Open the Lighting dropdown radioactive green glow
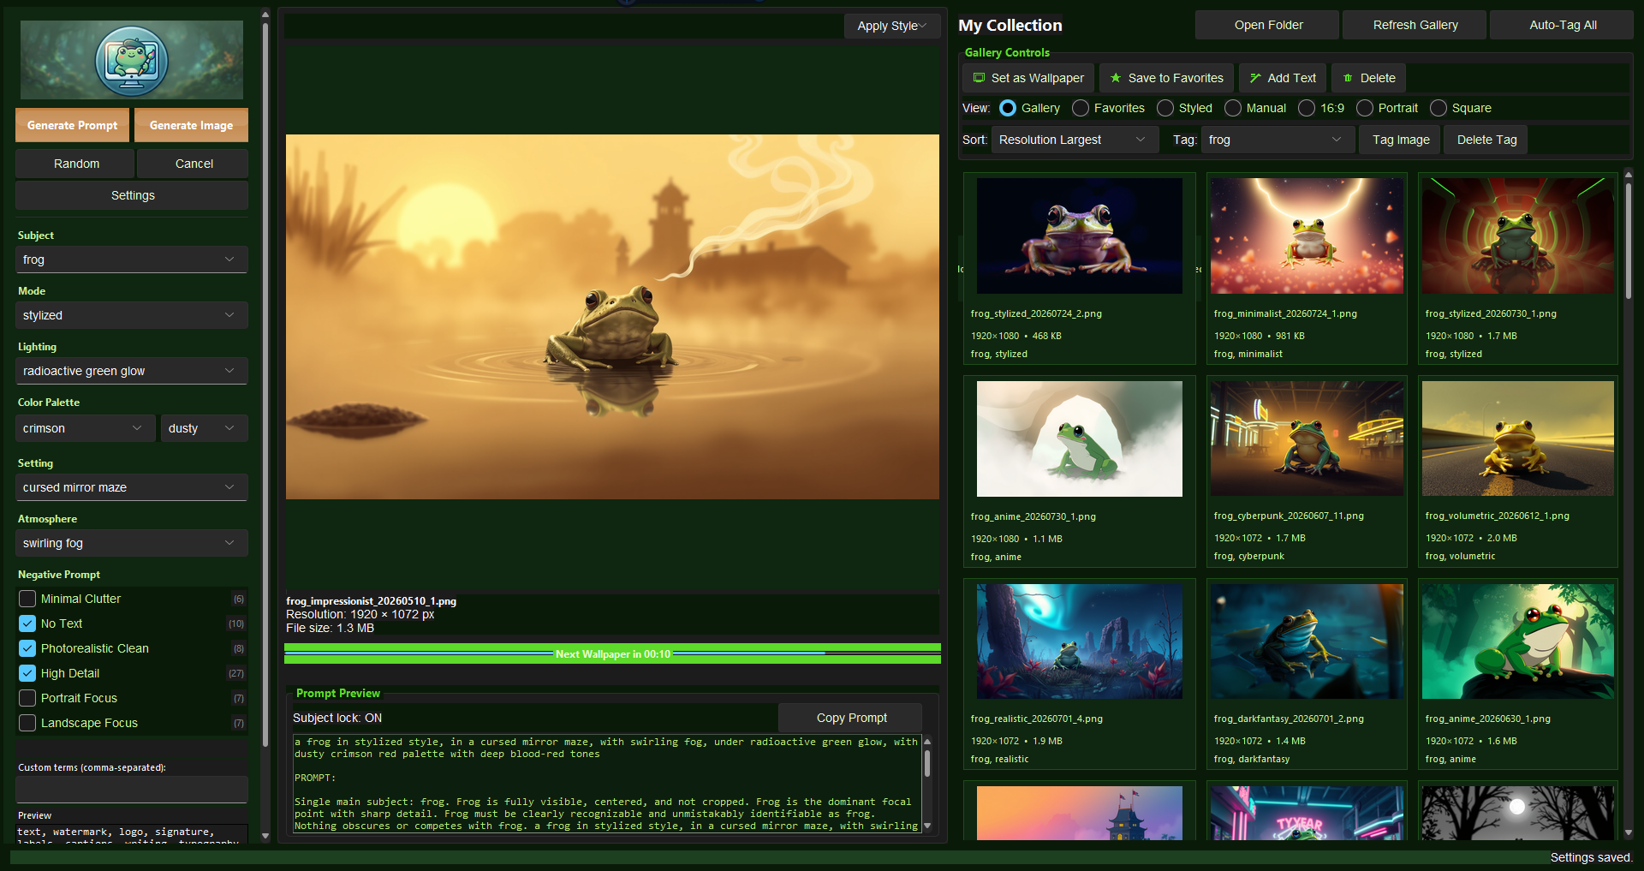This screenshot has width=1644, height=871. pos(131,371)
